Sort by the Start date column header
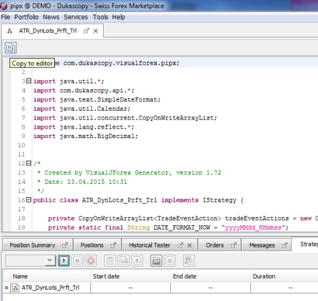Image resolution: width=318 pixels, height=301 pixels. click(130, 276)
